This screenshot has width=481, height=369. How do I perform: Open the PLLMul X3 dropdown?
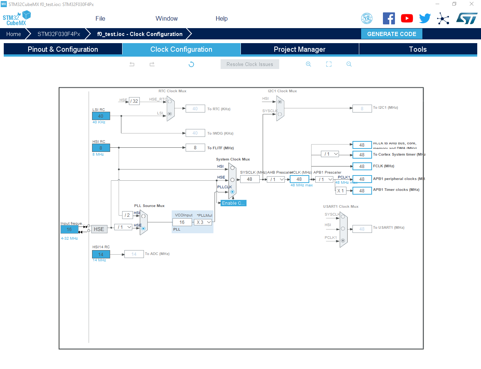[x=203, y=222]
